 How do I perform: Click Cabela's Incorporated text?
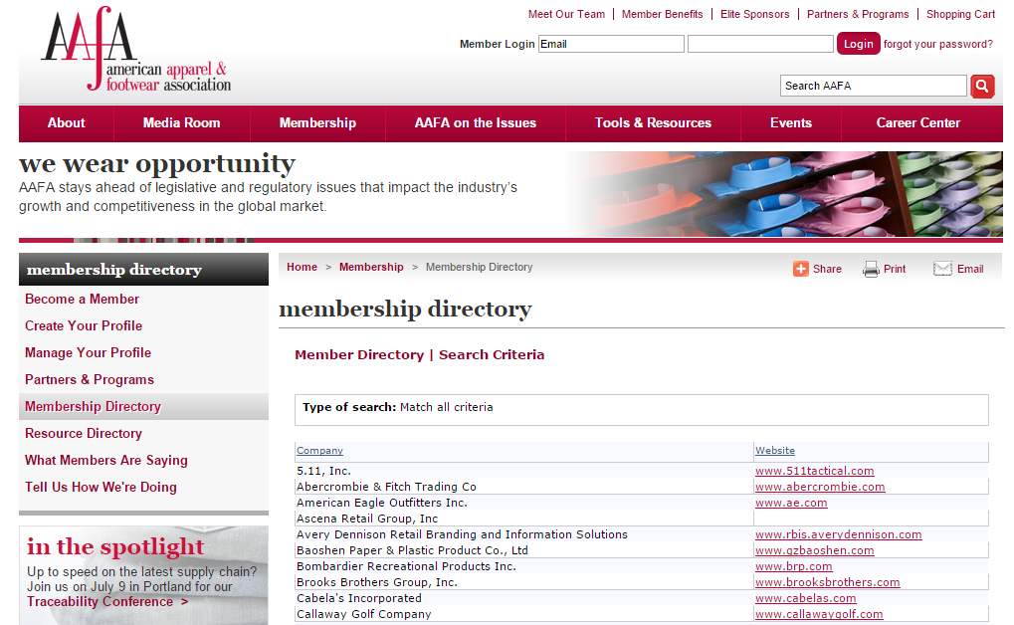point(359,598)
